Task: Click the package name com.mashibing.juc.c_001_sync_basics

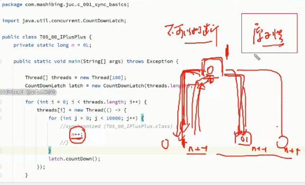Action: coord(76,4)
